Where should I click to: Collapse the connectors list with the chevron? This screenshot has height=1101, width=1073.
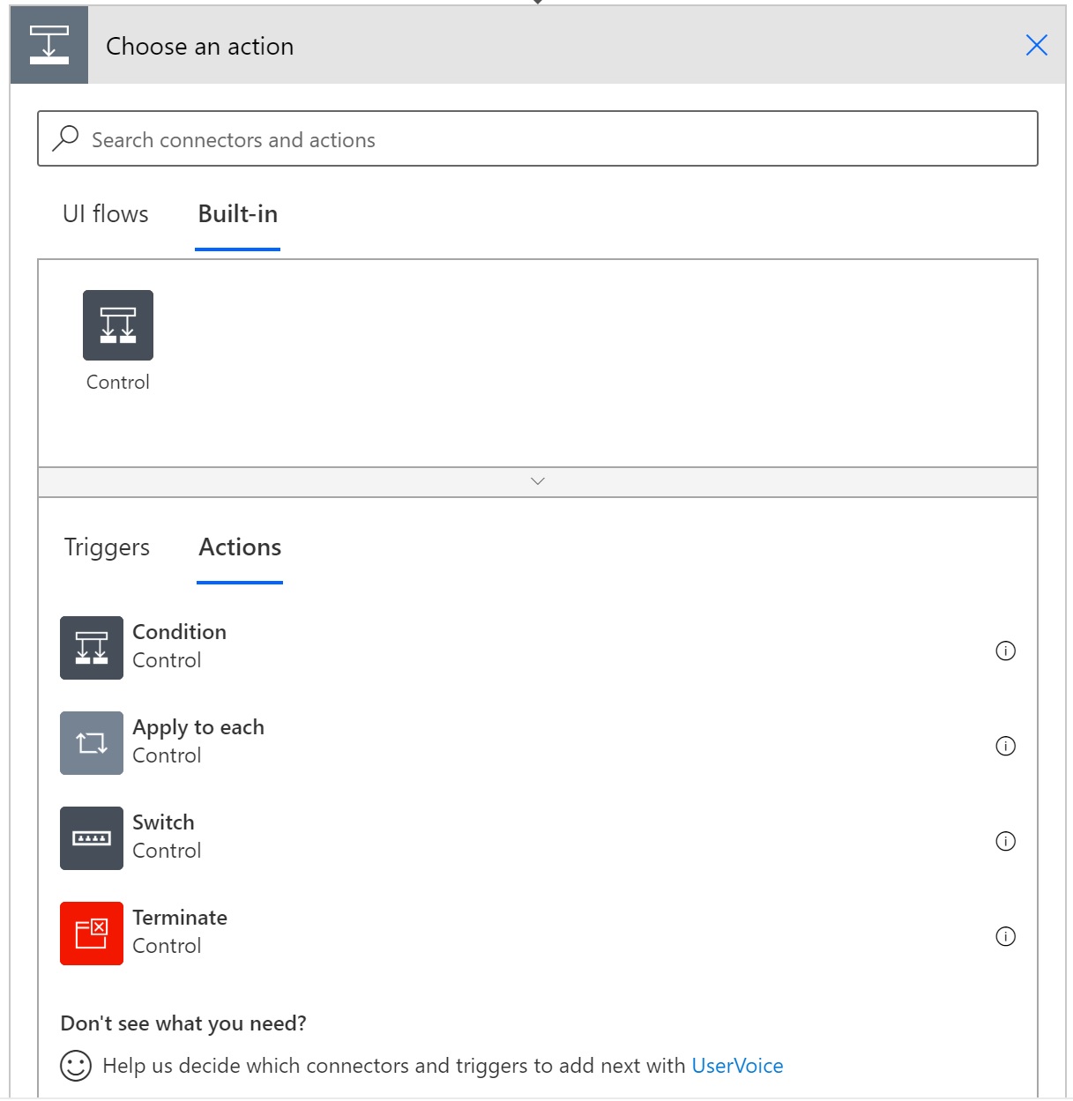coord(538,481)
